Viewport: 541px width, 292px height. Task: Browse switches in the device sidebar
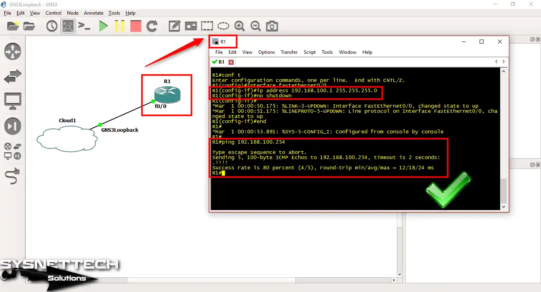click(x=13, y=76)
